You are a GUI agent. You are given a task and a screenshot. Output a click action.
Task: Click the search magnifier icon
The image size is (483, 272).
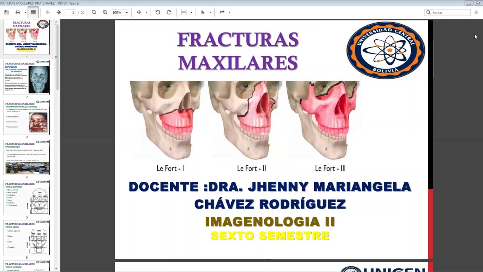click(428, 12)
